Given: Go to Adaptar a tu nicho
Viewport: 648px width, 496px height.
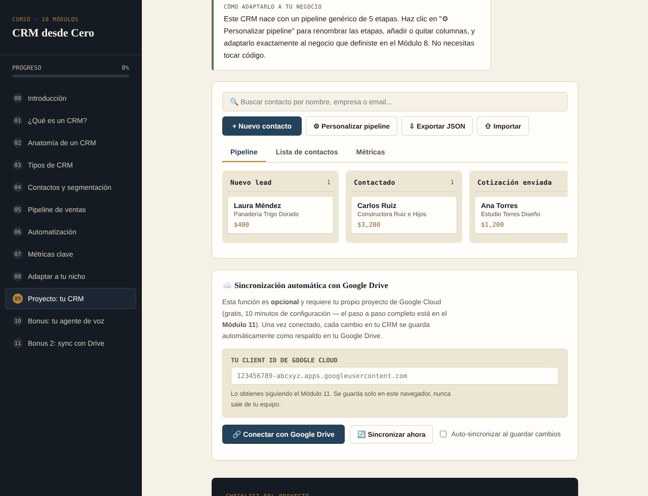Looking at the screenshot, I should [71, 276].
